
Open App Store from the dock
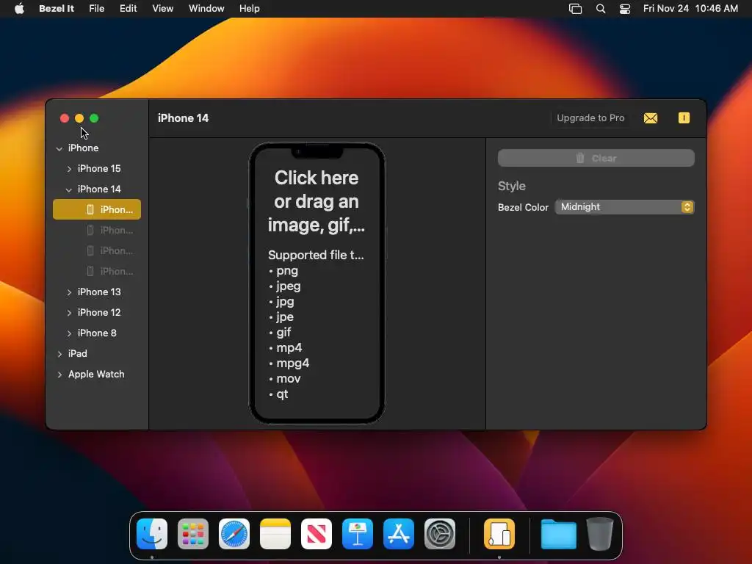tap(399, 534)
